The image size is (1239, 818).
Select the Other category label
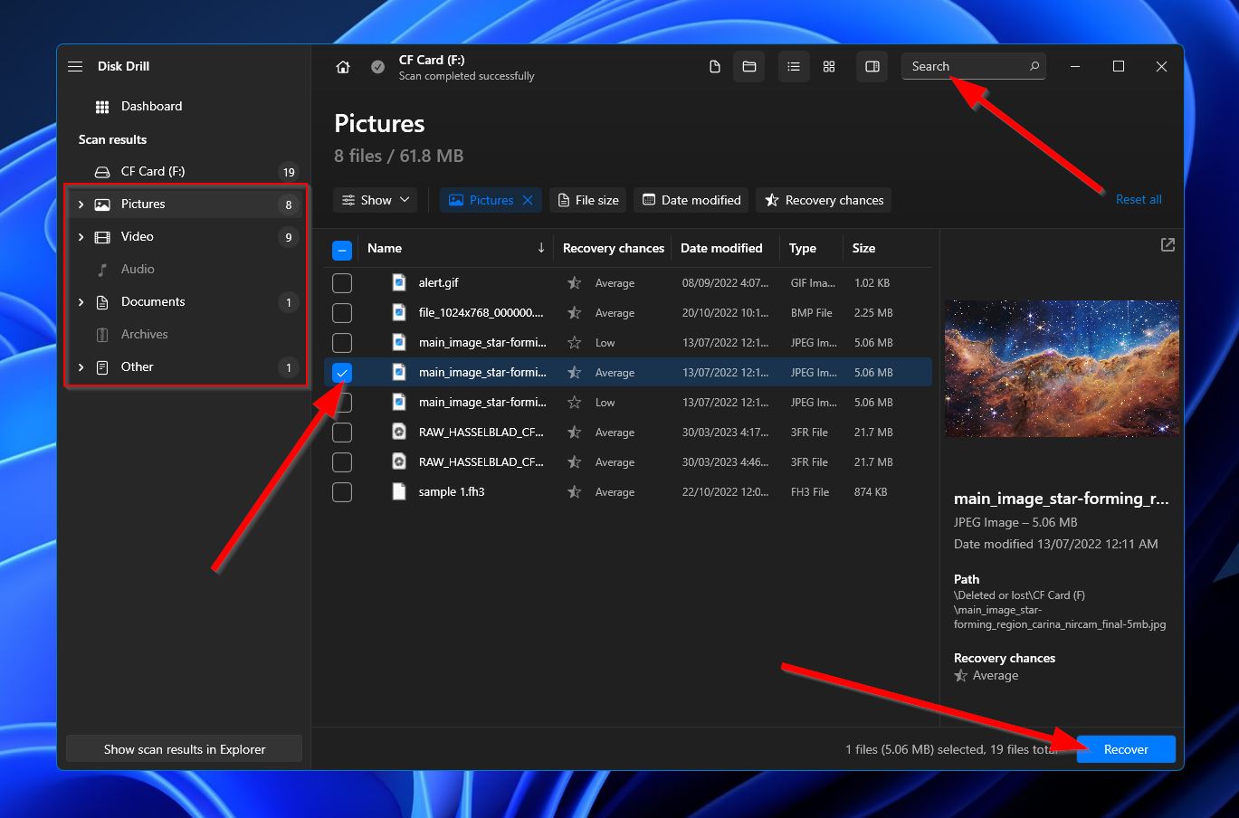[x=137, y=366]
